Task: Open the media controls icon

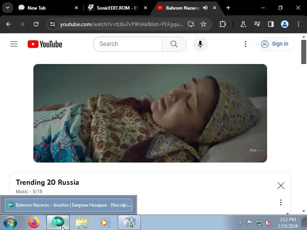Action: coord(257,24)
